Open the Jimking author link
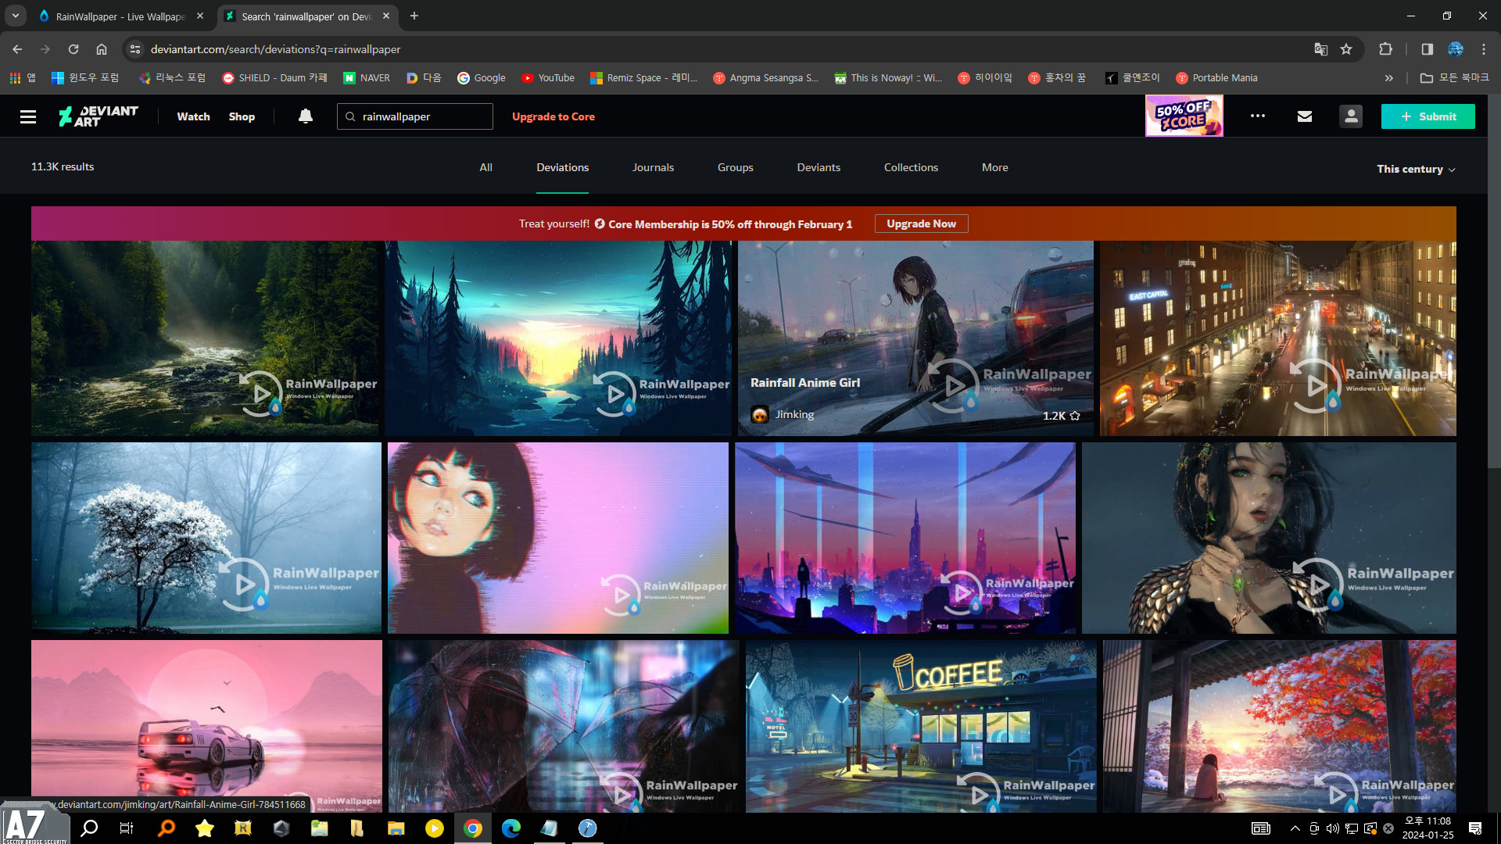1501x844 pixels. tap(794, 415)
